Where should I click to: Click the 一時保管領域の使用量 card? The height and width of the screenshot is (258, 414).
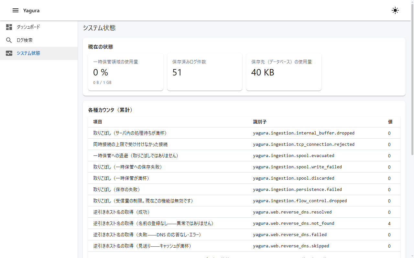[125, 72]
